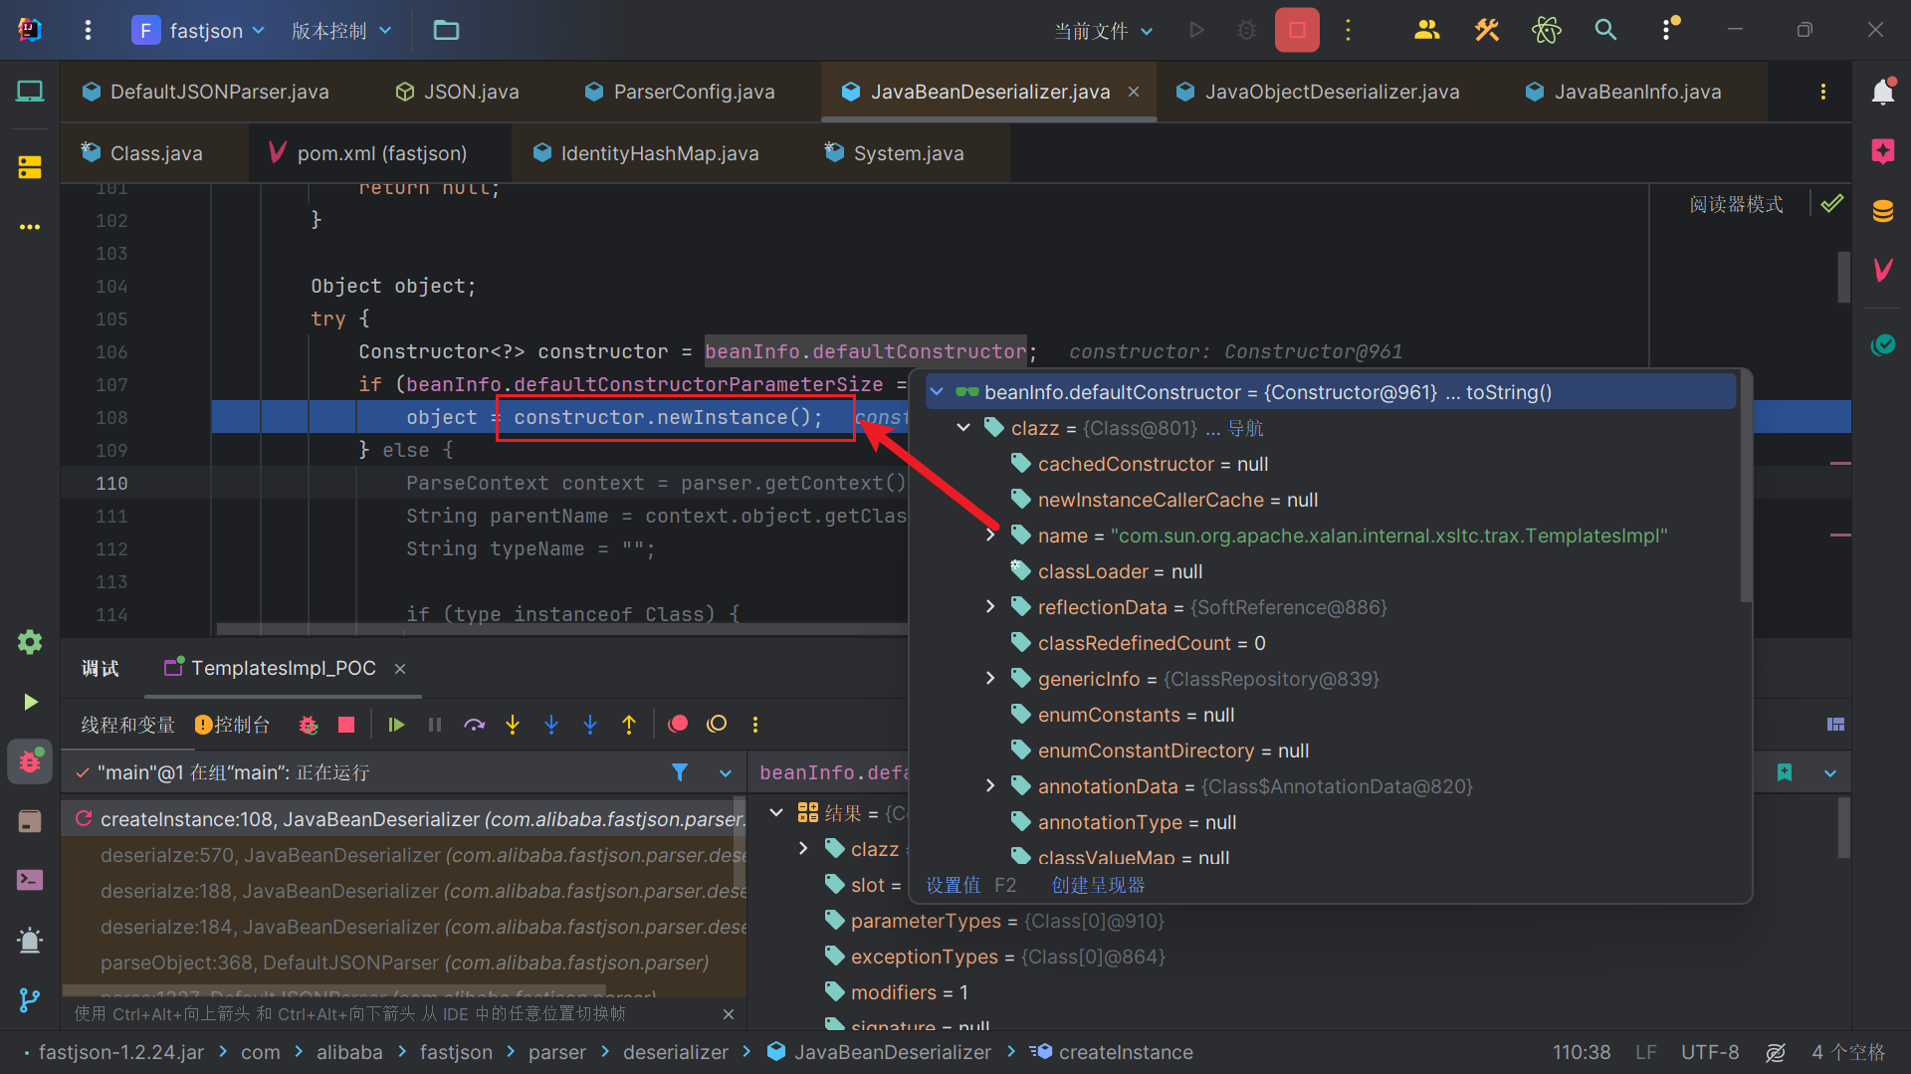Switch to DefaultJSONParser.java tab
The image size is (1911, 1074).
pos(206,92)
